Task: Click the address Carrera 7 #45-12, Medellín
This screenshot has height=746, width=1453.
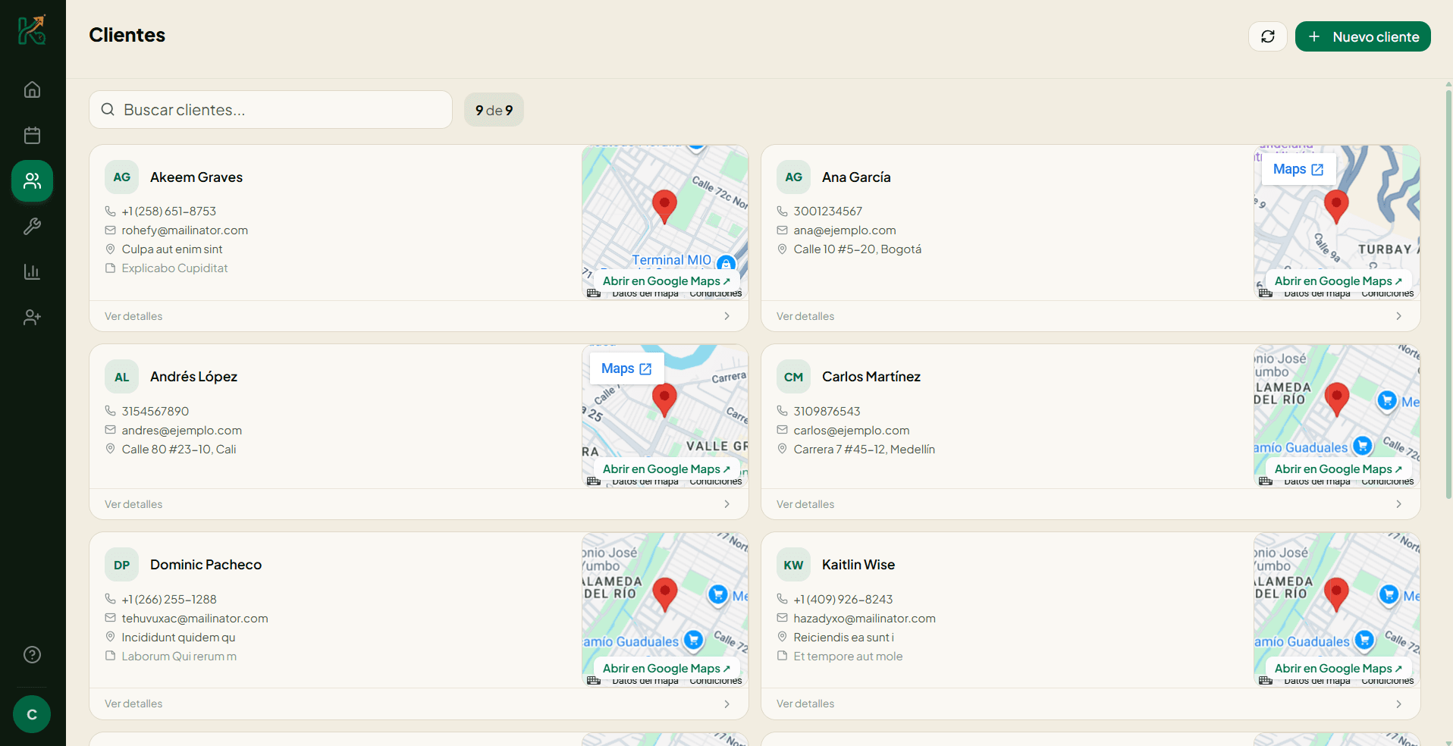Action: 865,450
